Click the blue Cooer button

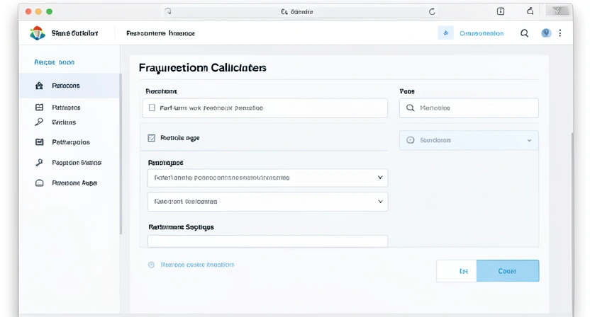(x=508, y=271)
